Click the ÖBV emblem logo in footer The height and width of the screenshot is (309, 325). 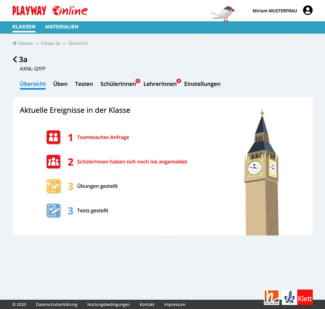289,297
